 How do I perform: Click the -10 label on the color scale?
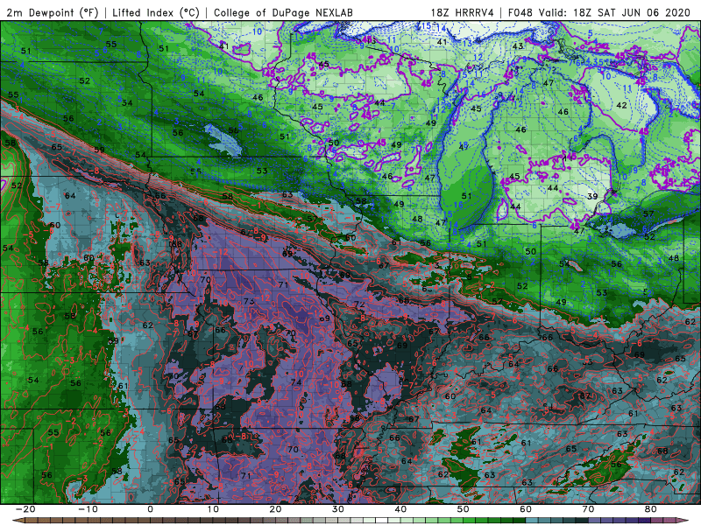pyautogui.click(x=88, y=509)
